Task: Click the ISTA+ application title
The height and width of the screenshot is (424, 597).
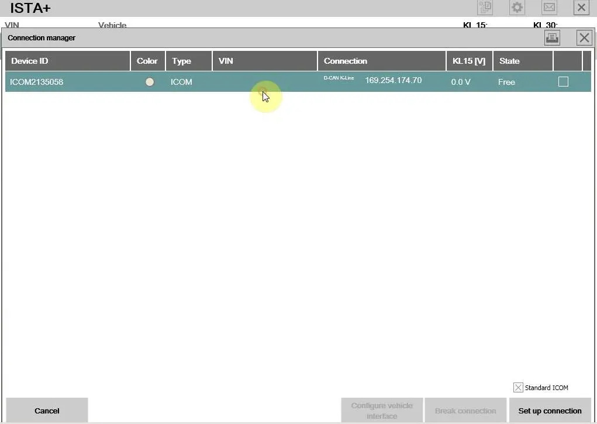Action: pyautogui.click(x=30, y=8)
